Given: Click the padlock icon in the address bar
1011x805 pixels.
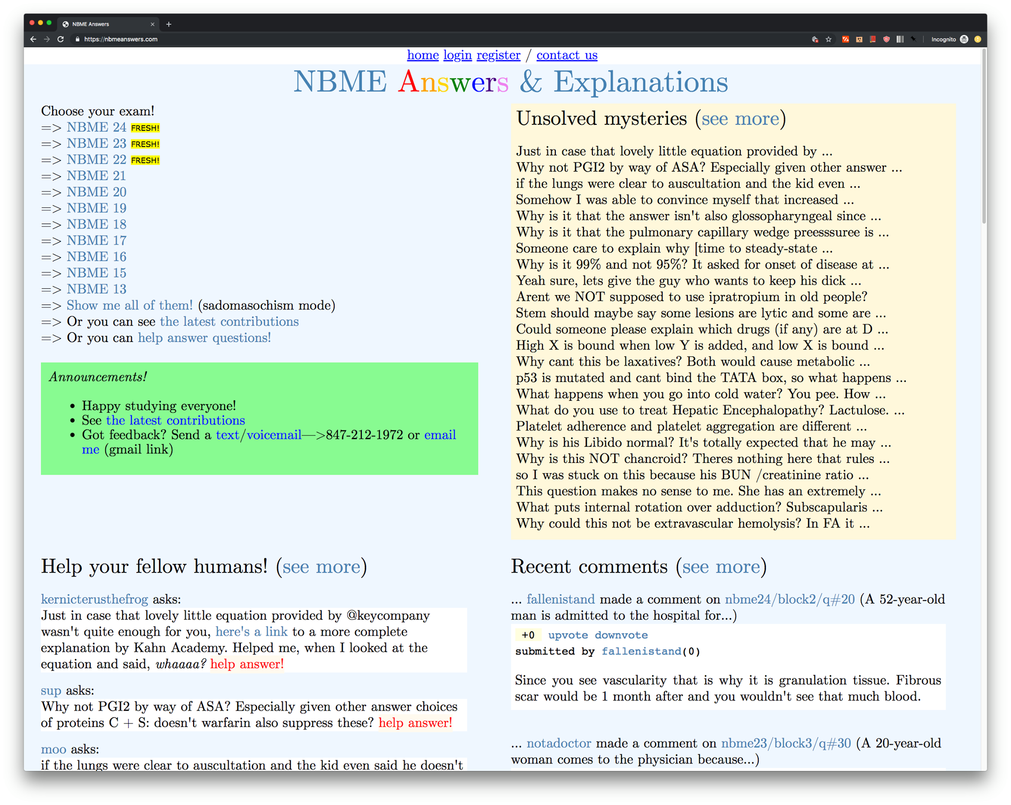Looking at the screenshot, I should point(78,39).
